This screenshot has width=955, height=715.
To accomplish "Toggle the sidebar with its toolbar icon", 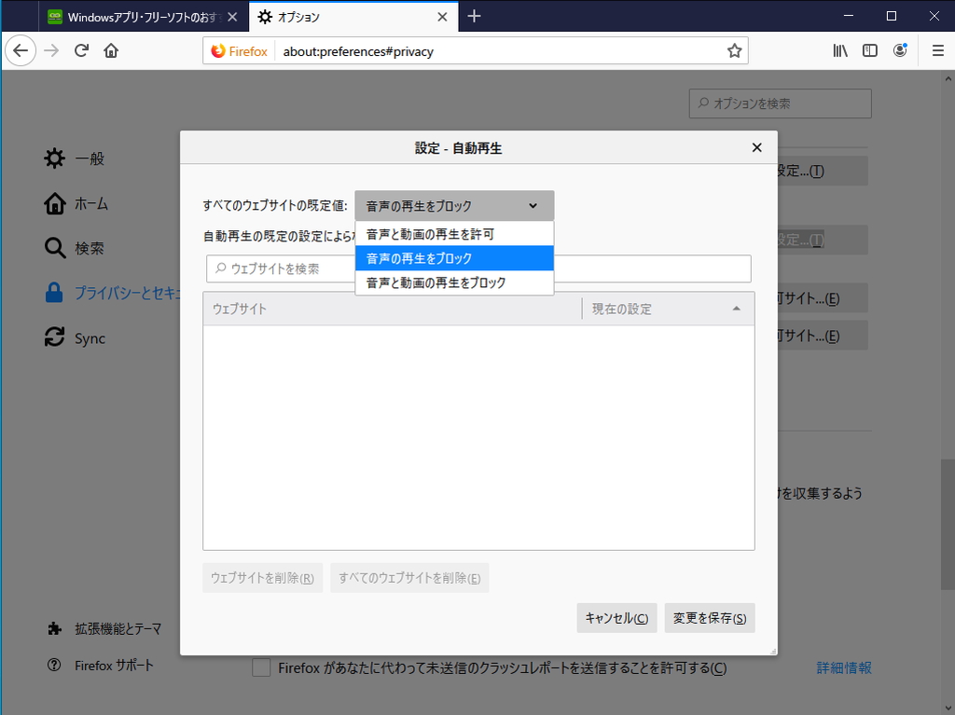I will click(x=869, y=50).
